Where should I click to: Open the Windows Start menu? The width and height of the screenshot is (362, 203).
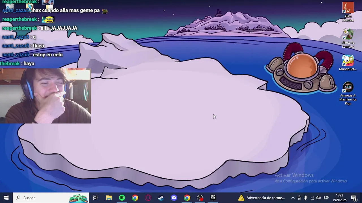[6, 198]
